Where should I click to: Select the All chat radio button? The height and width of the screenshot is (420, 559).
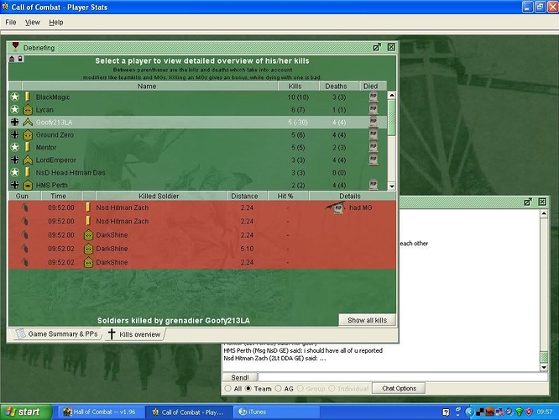pyautogui.click(x=227, y=388)
